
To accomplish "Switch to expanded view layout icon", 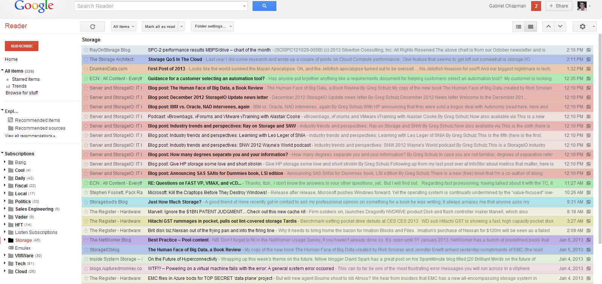I will click(x=530, y=26).
